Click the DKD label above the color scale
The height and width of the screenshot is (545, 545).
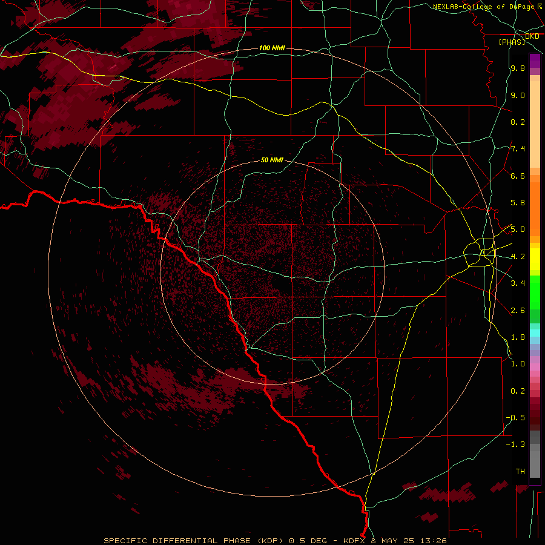(x=532, y=36)
